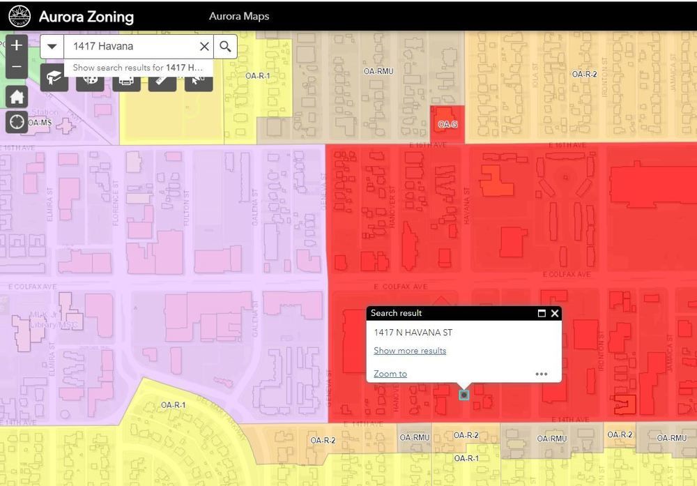Image resolution: width=697 pixels, height=486 pixels.
Task: Clear the 1417 Havana search text
Action: tap(204, 47)
